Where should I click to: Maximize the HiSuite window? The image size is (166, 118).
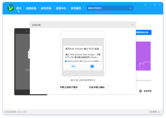point(155,5)
